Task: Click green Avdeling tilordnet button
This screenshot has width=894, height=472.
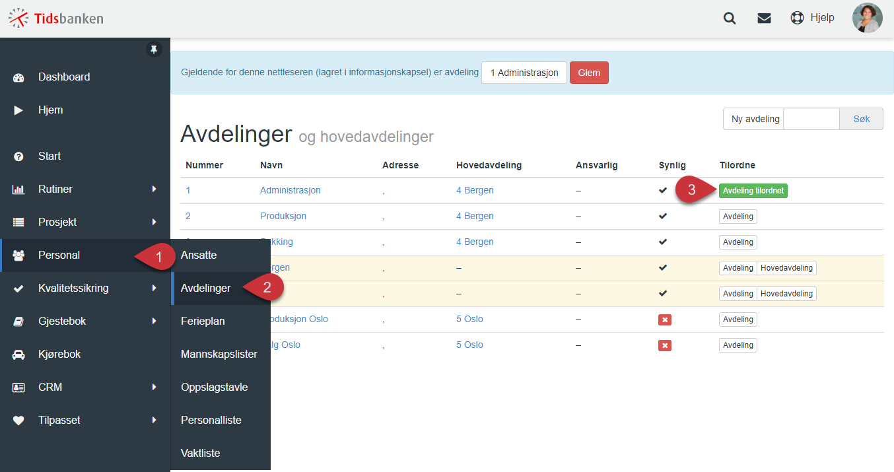Action: point(753,191)
